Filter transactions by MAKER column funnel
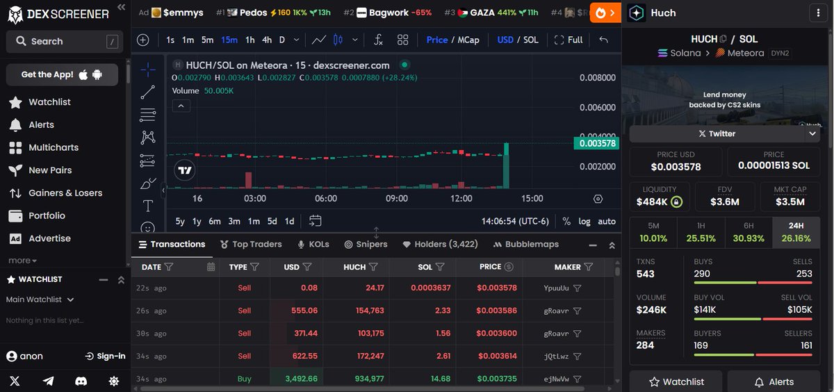834x392 pixels. coord(589,267)
